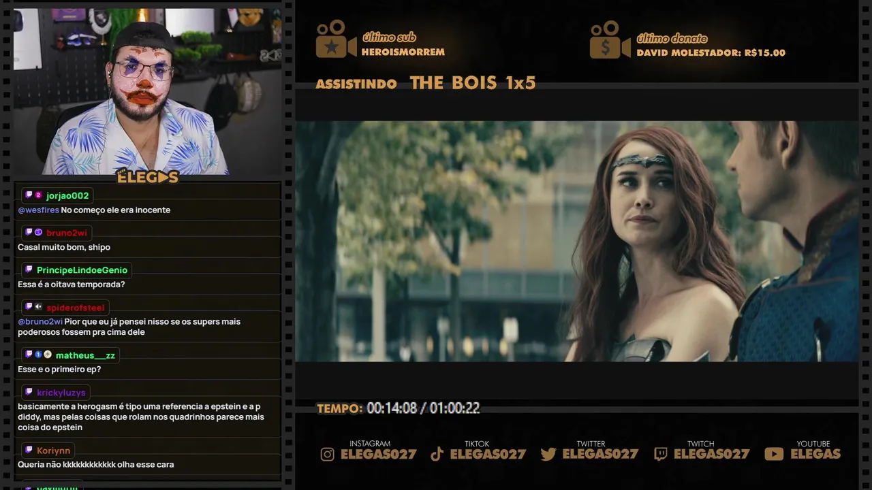Viewport: 872px width, 490px height.
Task: Click krickyluzys message about herogasm
Action: click(x=141, y=417)
